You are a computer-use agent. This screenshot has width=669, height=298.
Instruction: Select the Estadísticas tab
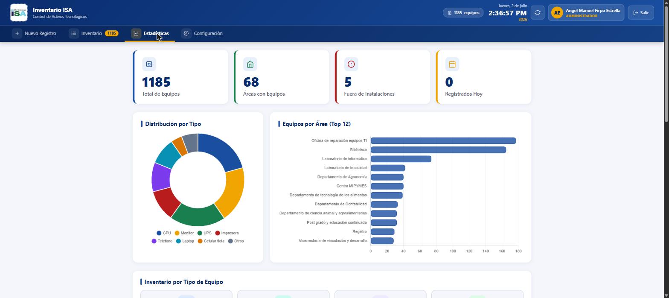[x=150, y=33]
